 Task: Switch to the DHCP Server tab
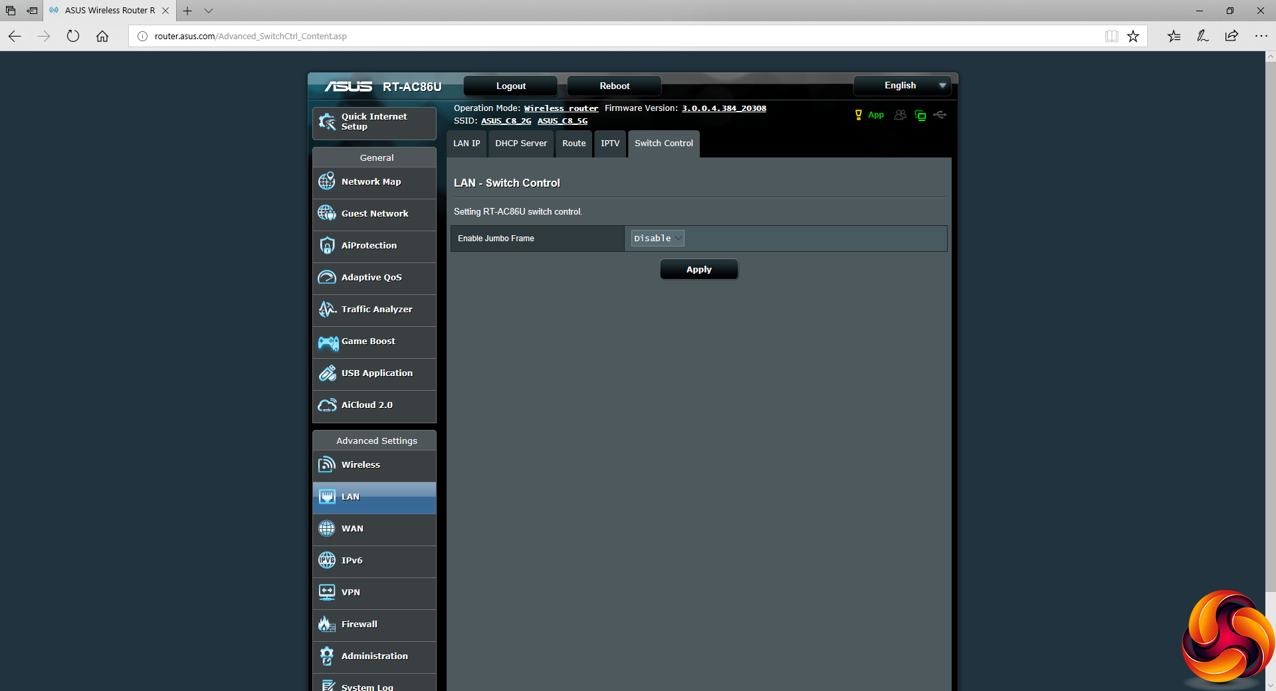pyautogui.click(x=521, y=144)
